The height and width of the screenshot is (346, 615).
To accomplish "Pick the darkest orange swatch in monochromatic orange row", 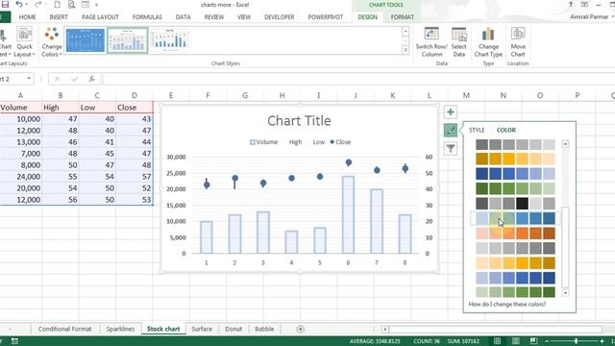I will click(549, 234).
